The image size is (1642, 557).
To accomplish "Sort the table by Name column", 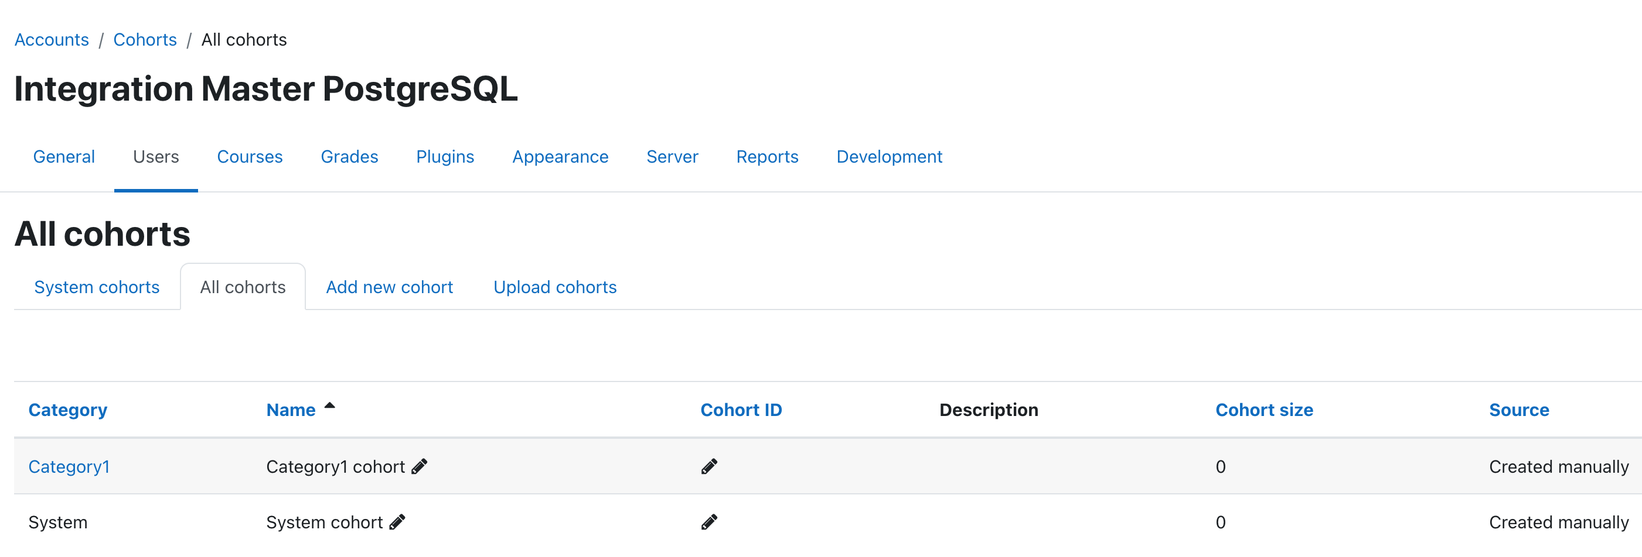I will [x=291, y=410].
